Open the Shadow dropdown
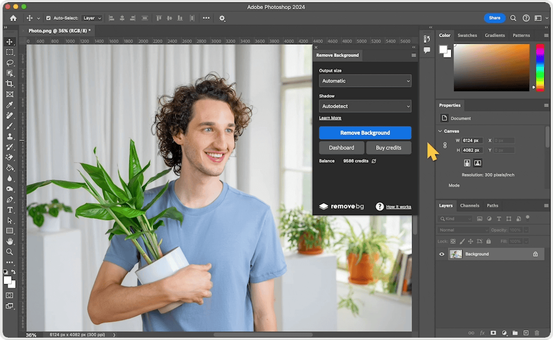Screen dimensions: 553x340 point(365,106)
